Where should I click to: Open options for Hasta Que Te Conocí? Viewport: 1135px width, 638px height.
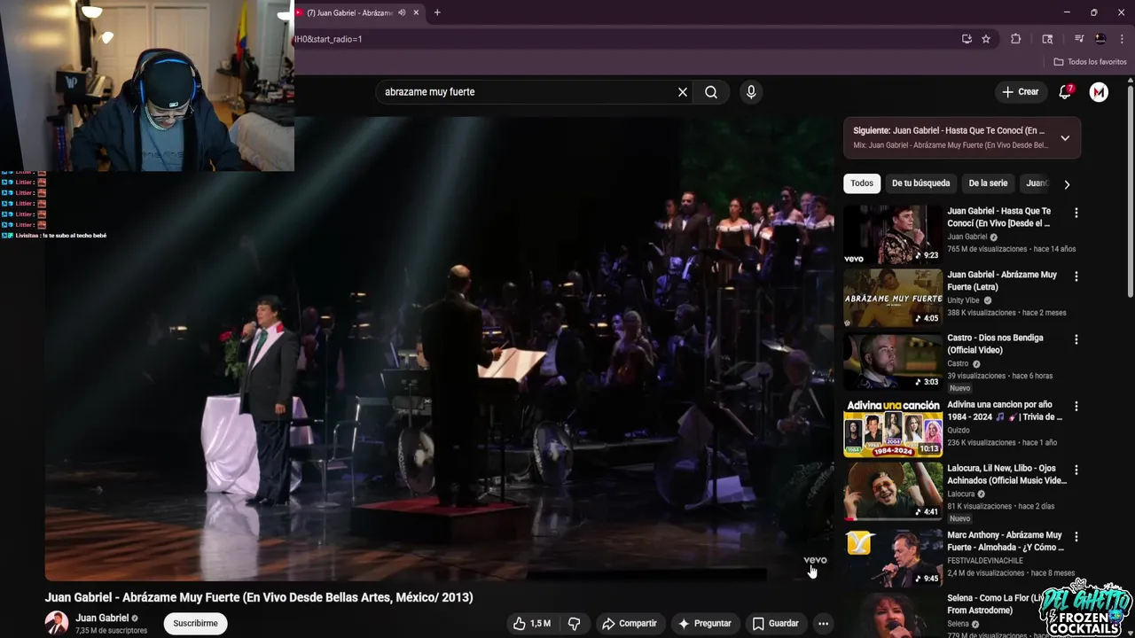pos(1076,213)
